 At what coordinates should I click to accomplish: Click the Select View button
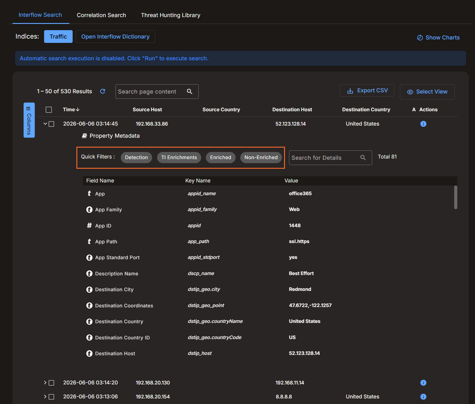(x=427, y=92)
